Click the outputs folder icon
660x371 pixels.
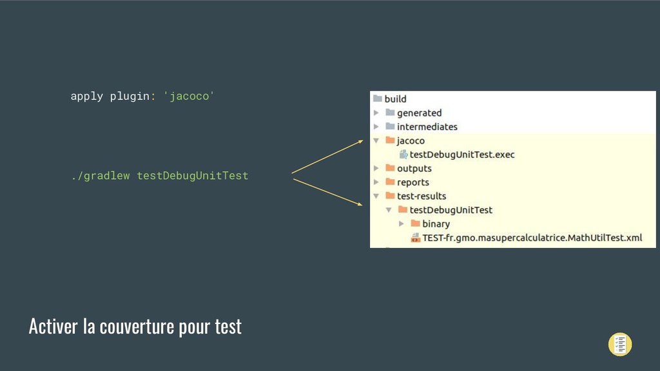(x=390, y=168)
